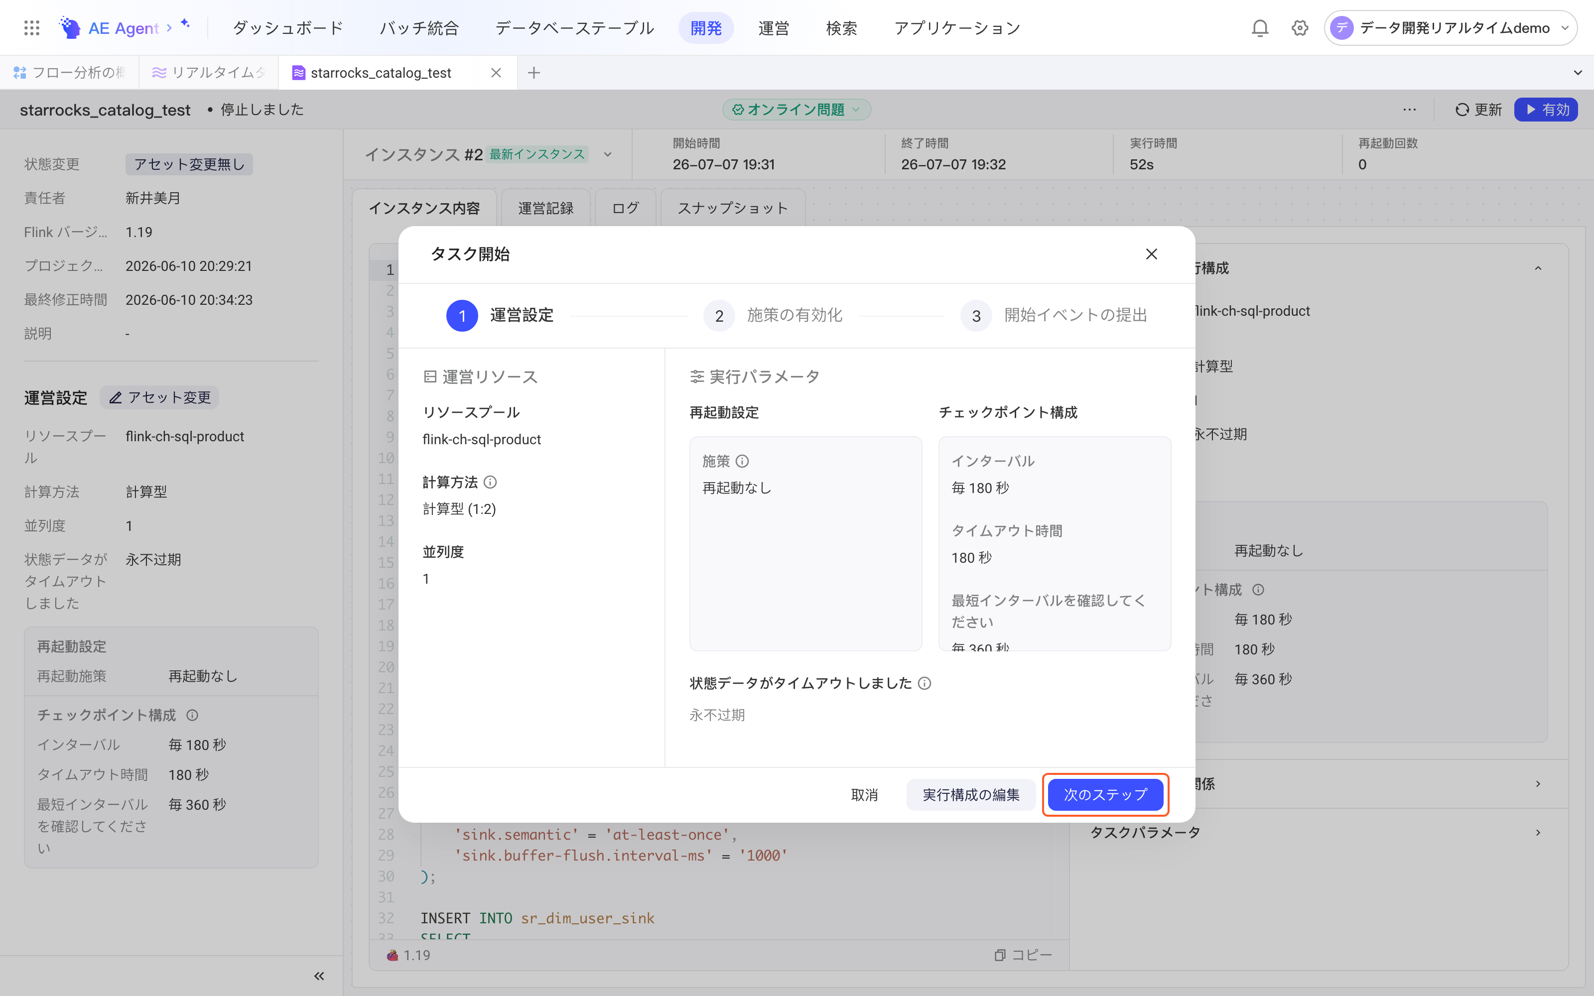Select step 3 開始イベントの提出
This screenshot has height=996, width=1594.
click(x=1054, y=316)
